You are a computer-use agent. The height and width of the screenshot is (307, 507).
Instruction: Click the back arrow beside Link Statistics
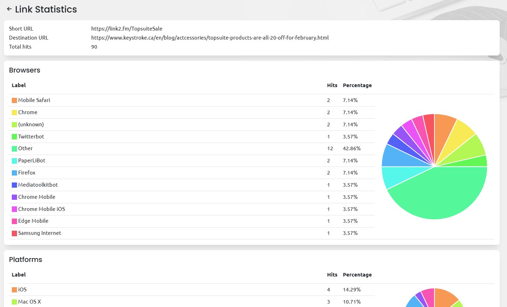pos(9,9)
